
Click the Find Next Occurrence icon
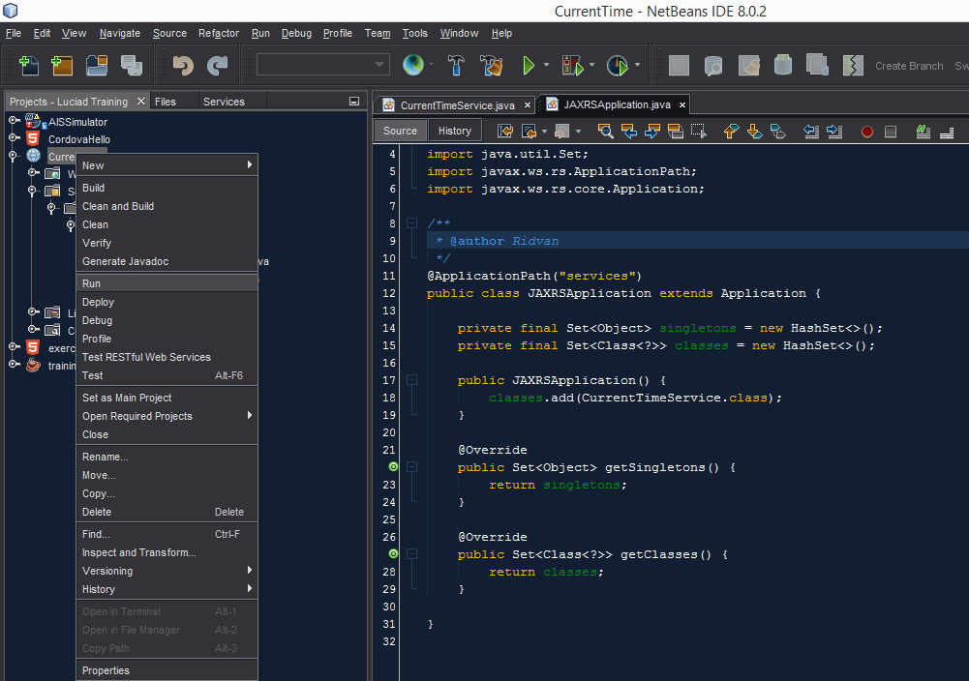(652, 131)
